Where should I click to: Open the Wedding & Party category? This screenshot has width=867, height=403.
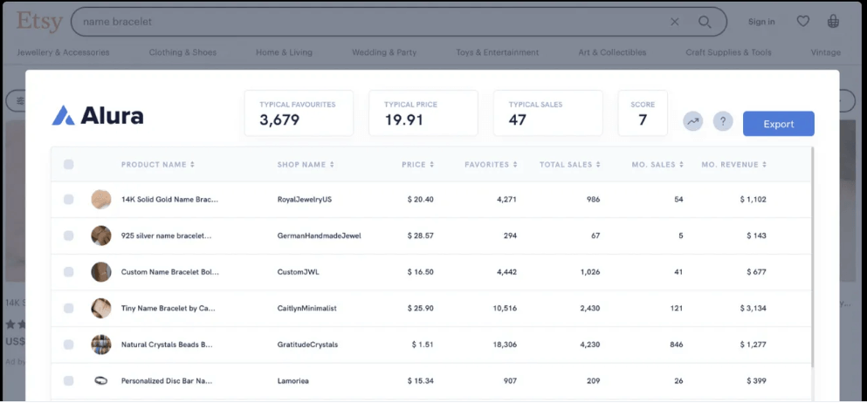(x=384, y=52)
